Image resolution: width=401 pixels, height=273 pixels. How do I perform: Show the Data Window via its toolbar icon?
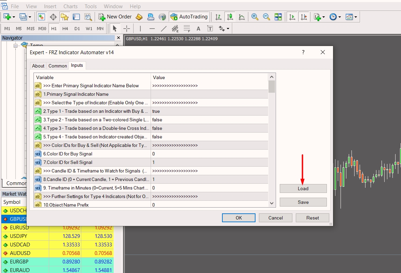tap(53, 17)
